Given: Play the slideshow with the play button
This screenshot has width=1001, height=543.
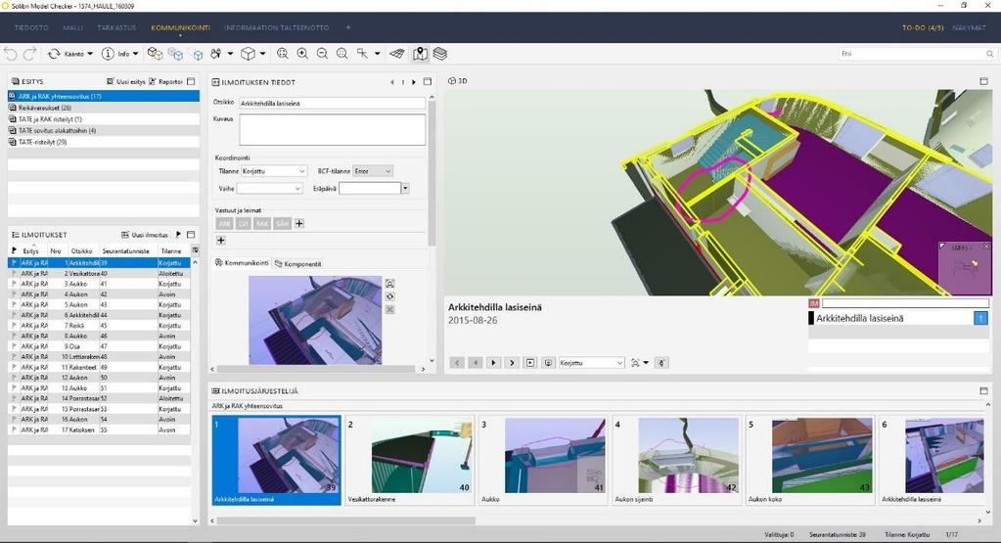Looking at the screenshot, I should 493,362.
